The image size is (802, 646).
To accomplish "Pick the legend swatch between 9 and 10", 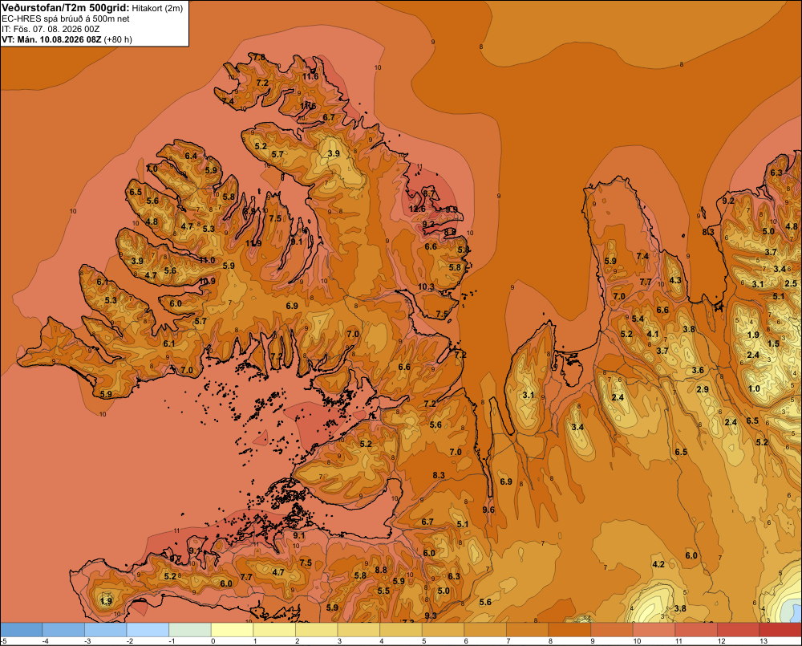I will coord(612,629).
